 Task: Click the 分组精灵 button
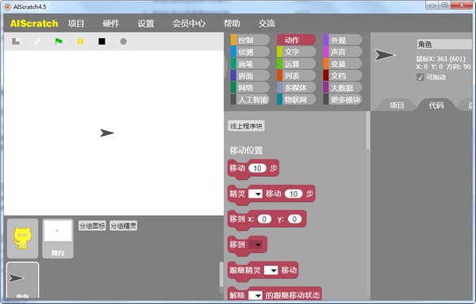point(123,225)
